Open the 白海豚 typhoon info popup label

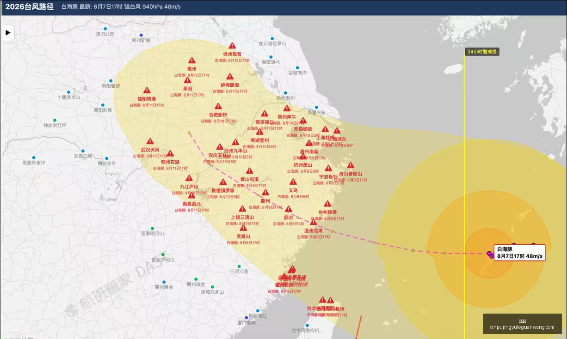pos(520,253)
